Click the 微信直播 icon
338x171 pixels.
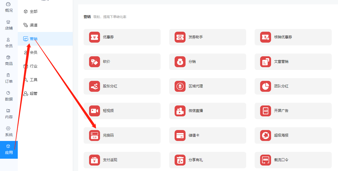point(180,111)
